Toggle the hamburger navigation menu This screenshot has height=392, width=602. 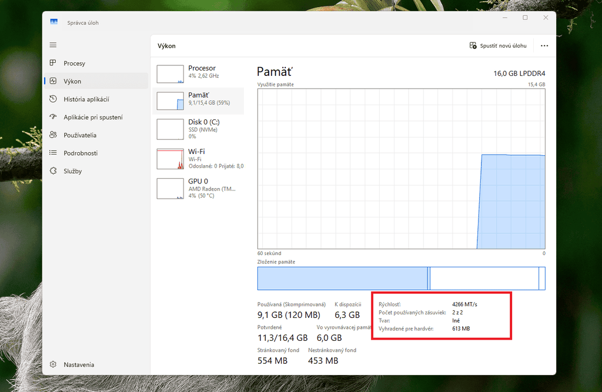[x=53, y=45]
